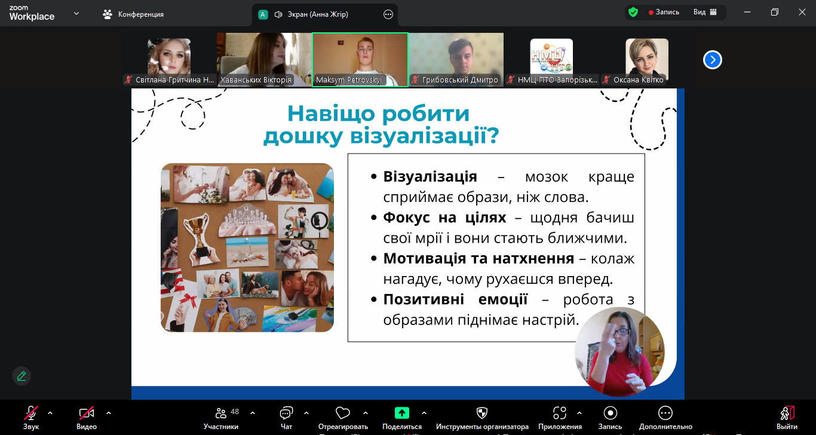This screenshot has height=435, width=816.
Task: Click the green encryption shield icon
Action: (x=633, y=13)
